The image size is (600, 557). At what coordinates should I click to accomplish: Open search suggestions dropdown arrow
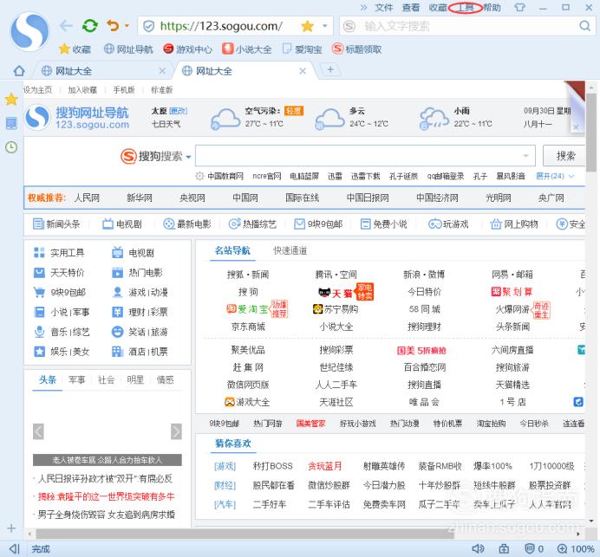pos(525,156)
